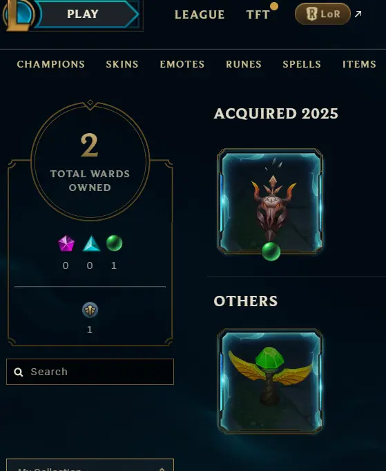
Task: Select the green gem winged ward thumbnail
Action: pos(270,381)
